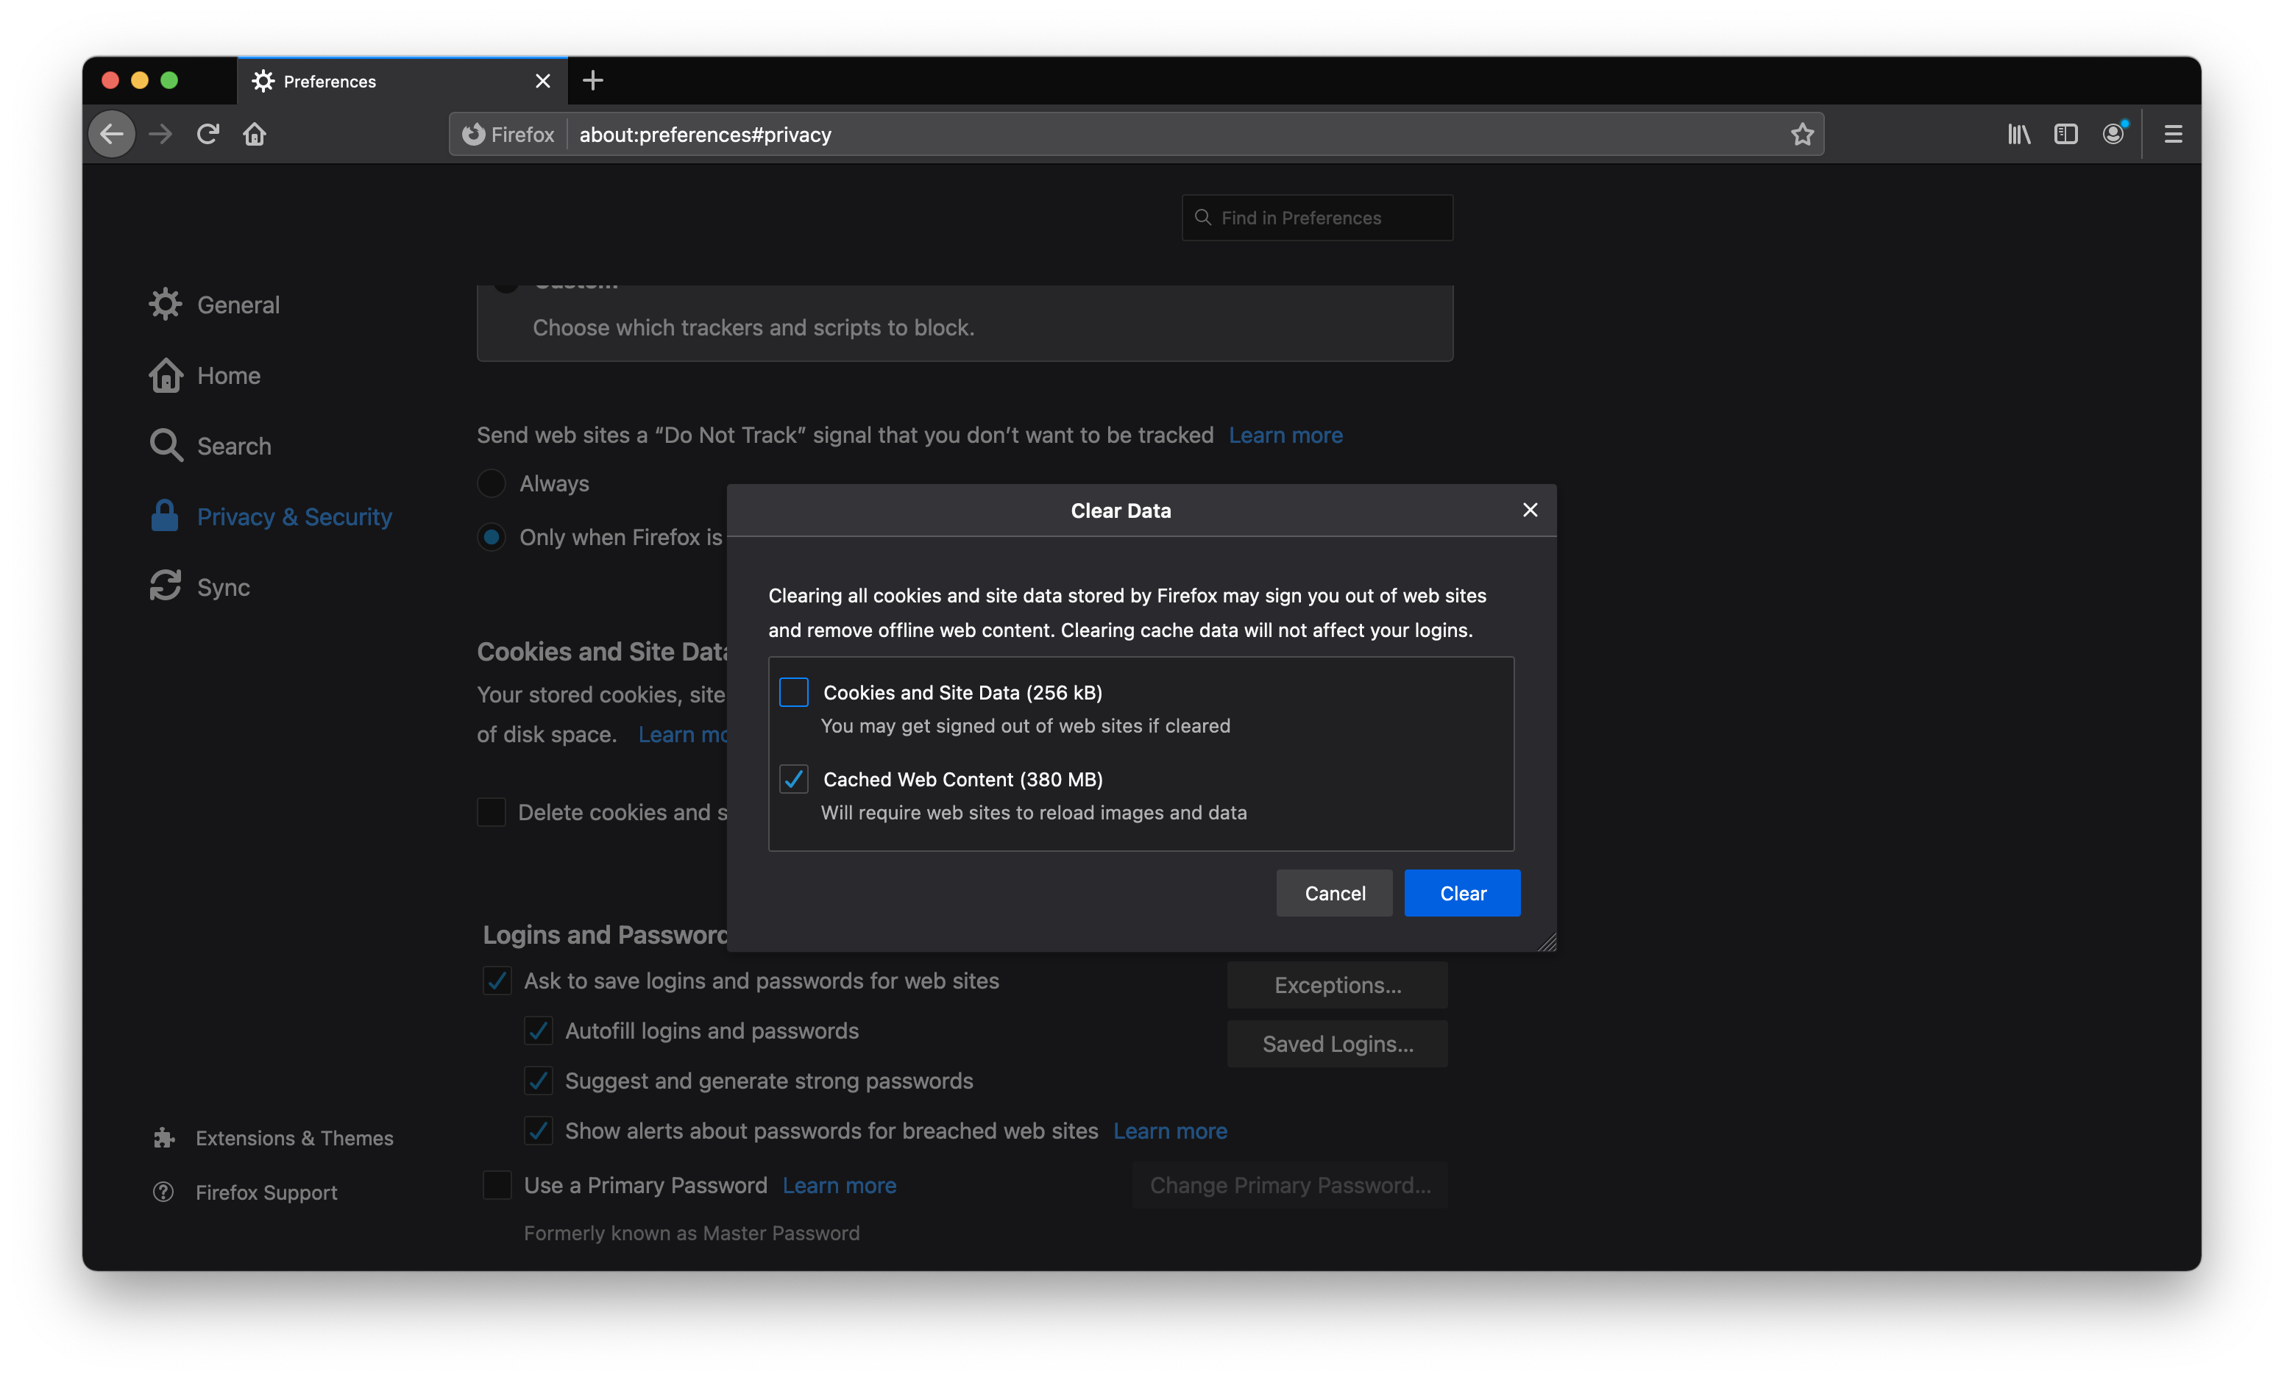This screenshot has width=2284, height=1380.
Task: Toggle the sidebar view icon
Action: tap(2065, 135)
